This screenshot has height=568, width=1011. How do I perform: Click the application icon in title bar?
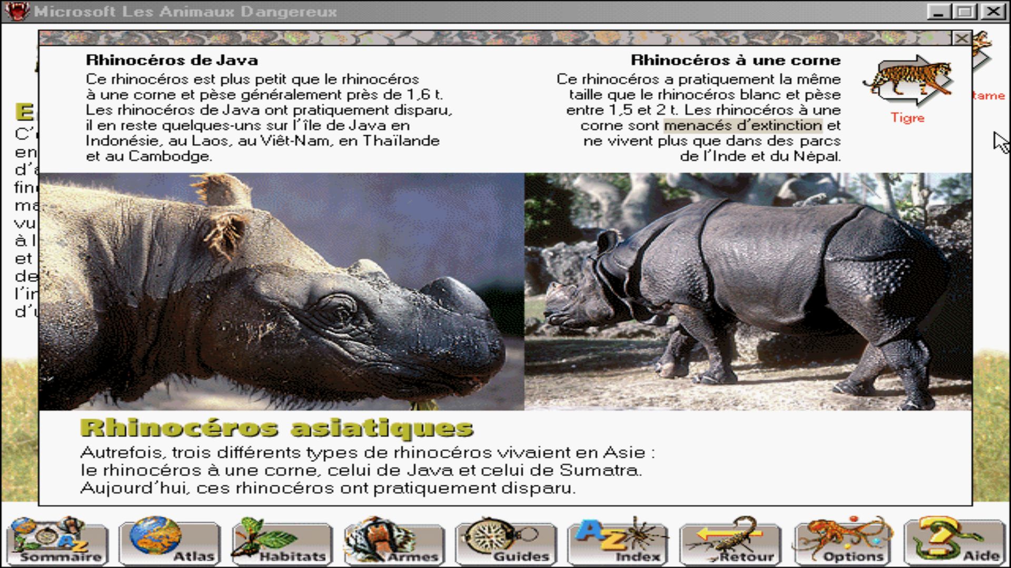click(x=17, y=11)
